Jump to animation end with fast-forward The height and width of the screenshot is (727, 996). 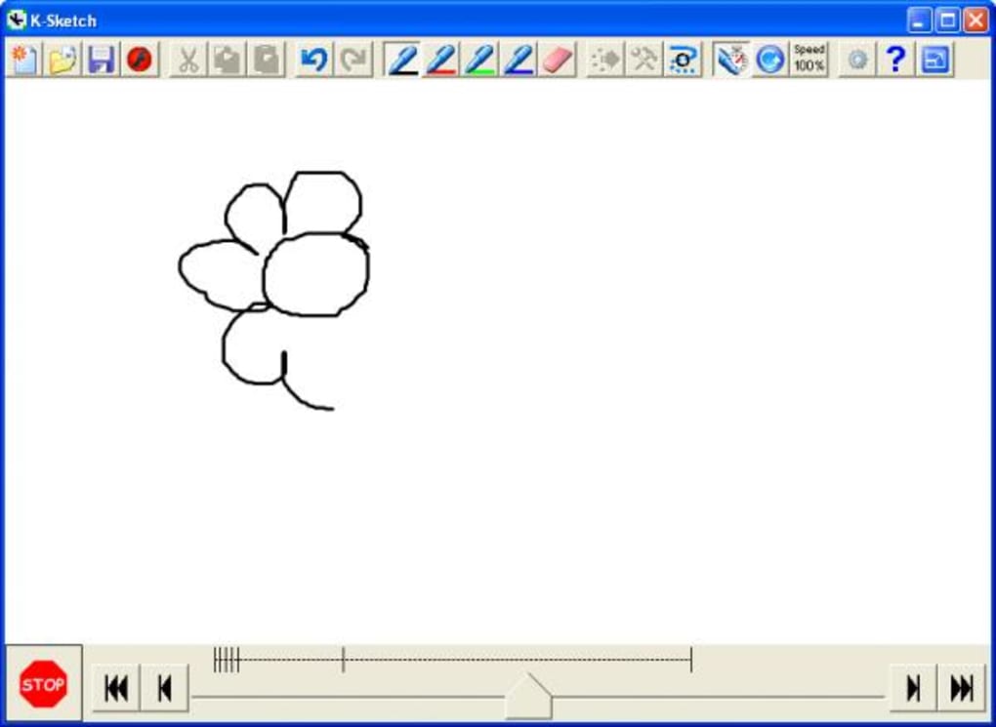click(962, 688)
